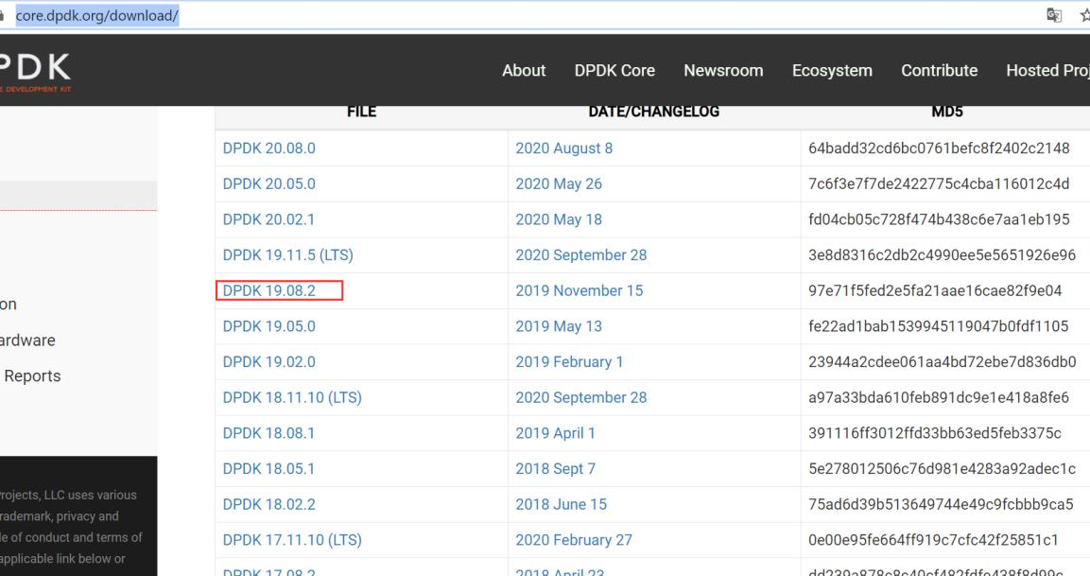Viewport: 1090px width, 576px height.
Task: Open the 2019 November 15 changelog
Action: point(580,289)
